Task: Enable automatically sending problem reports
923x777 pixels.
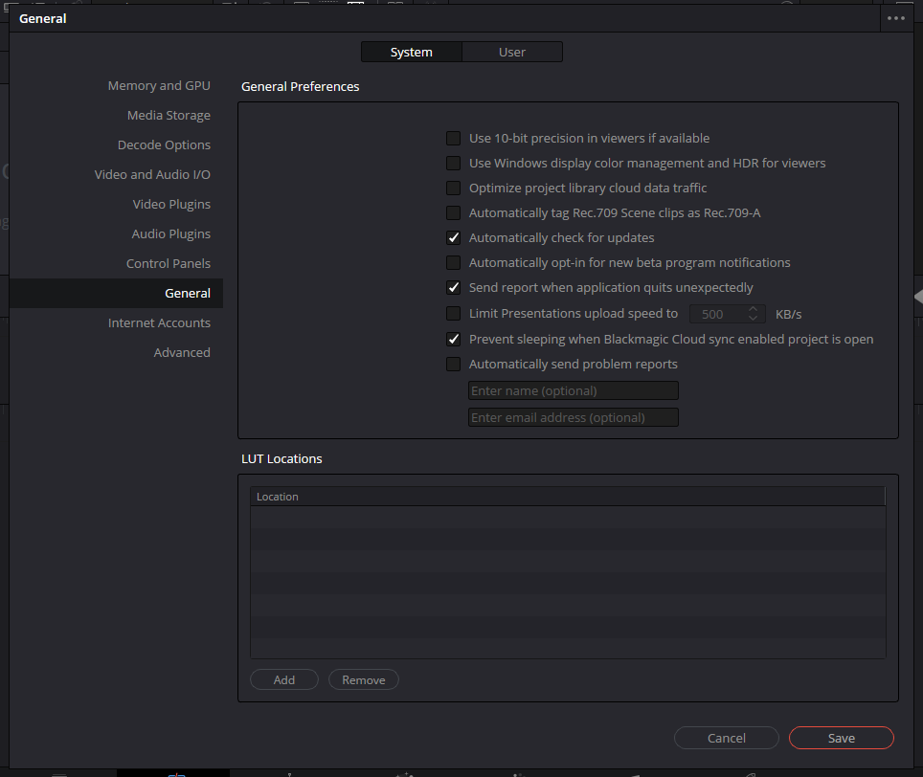Action: tap(453, 364)
